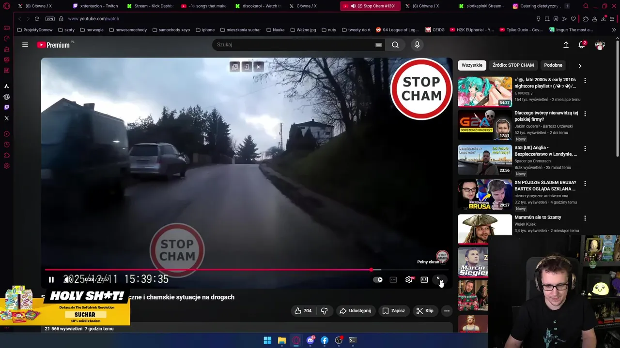Image resolution: width=620 pixels, height=348 pixels.
Task: Open options for Mamm0n ale to Szanty
Action: click(585, 218)
